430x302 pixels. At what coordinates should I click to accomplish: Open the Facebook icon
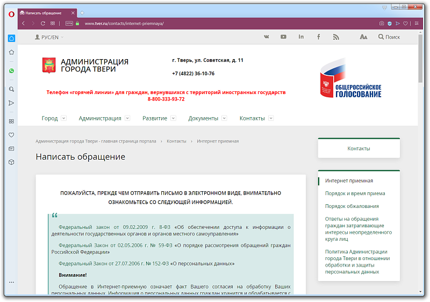pos(318,37)
